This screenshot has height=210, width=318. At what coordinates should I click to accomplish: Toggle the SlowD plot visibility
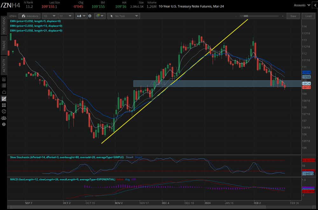point(138,157)
